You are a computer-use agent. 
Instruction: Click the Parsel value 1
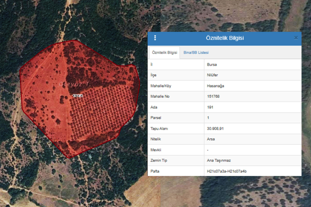tap(208, 118)
